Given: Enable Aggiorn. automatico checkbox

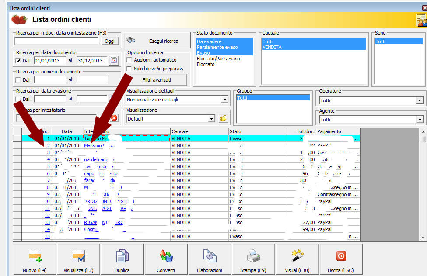Looking at the screenshot, I should click(x=129, y=60).
